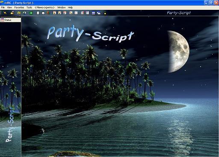The image size is (219, 157).
Task: Click the mIRC title bar application icon
Action: pos(2,3)
